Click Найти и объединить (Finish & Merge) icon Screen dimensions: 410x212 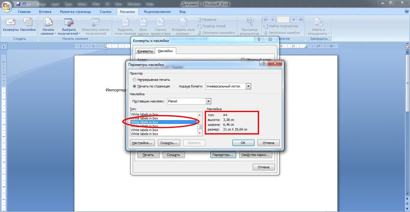(318, 26)
